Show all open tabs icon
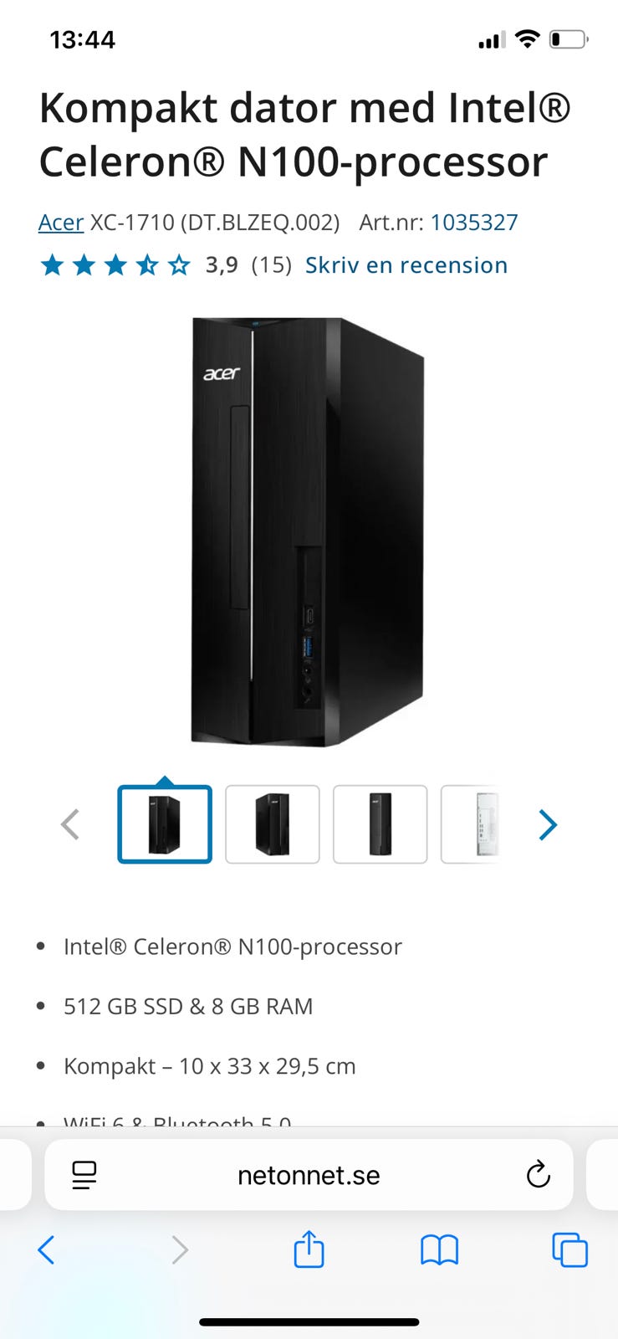 point(570,1250)
